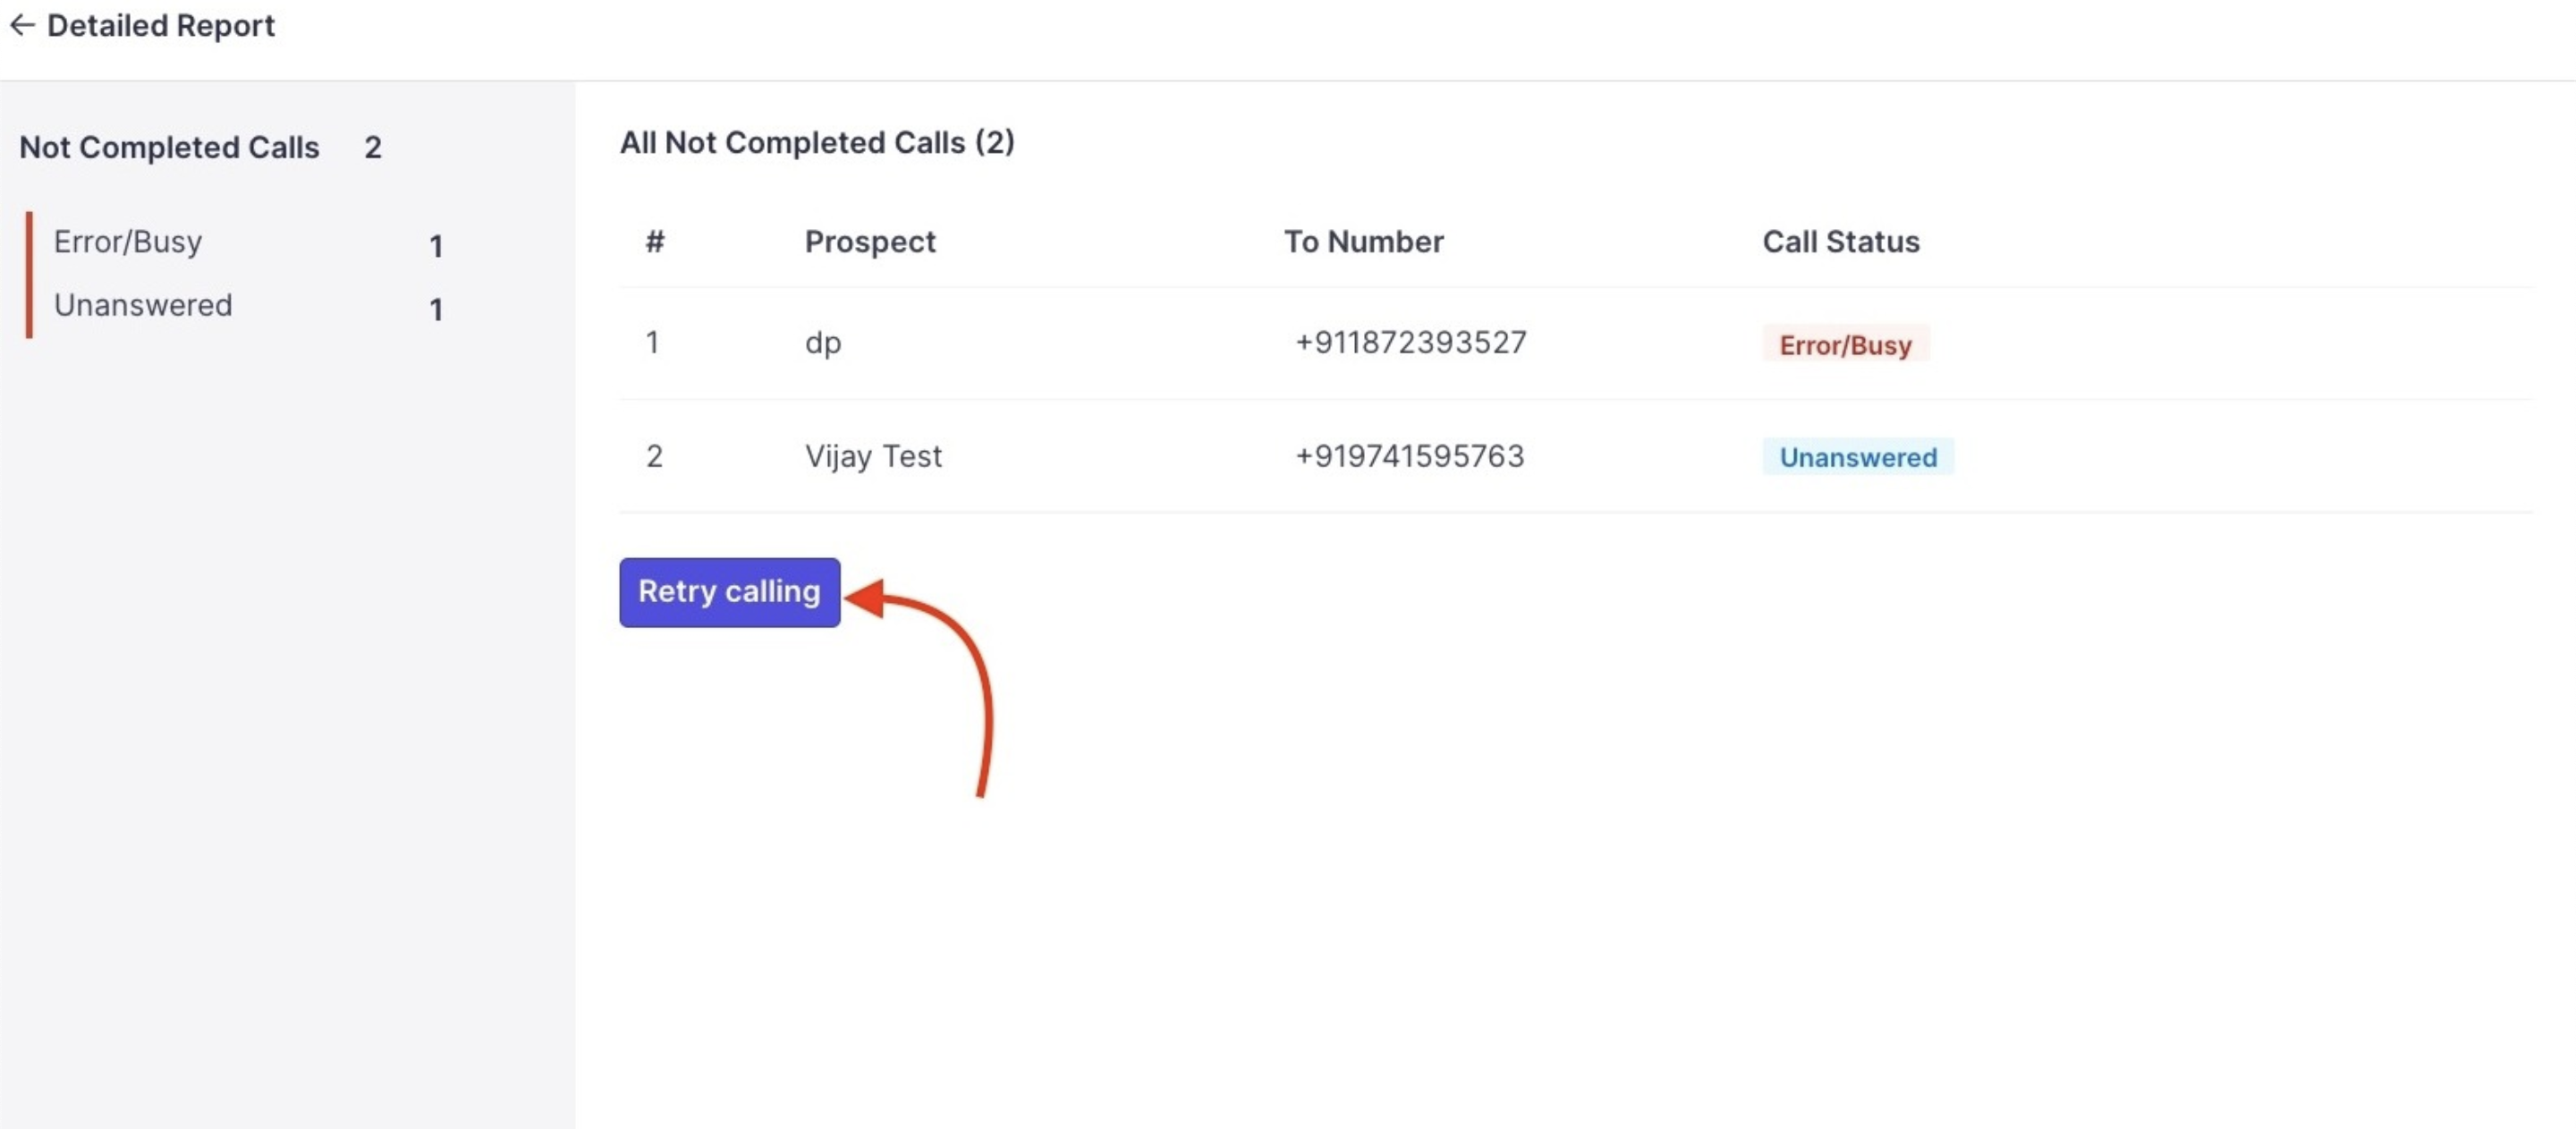
Task: Click phone number +911872393527
Action: pos(1410,343)
